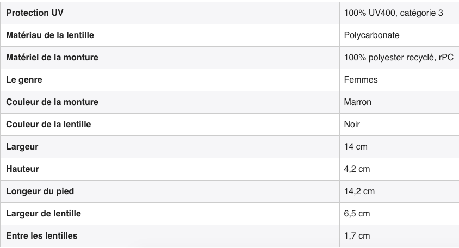Click the "Couleur de la monture" label
This screenshot has height=248, width=459.
tap(52, 102)
